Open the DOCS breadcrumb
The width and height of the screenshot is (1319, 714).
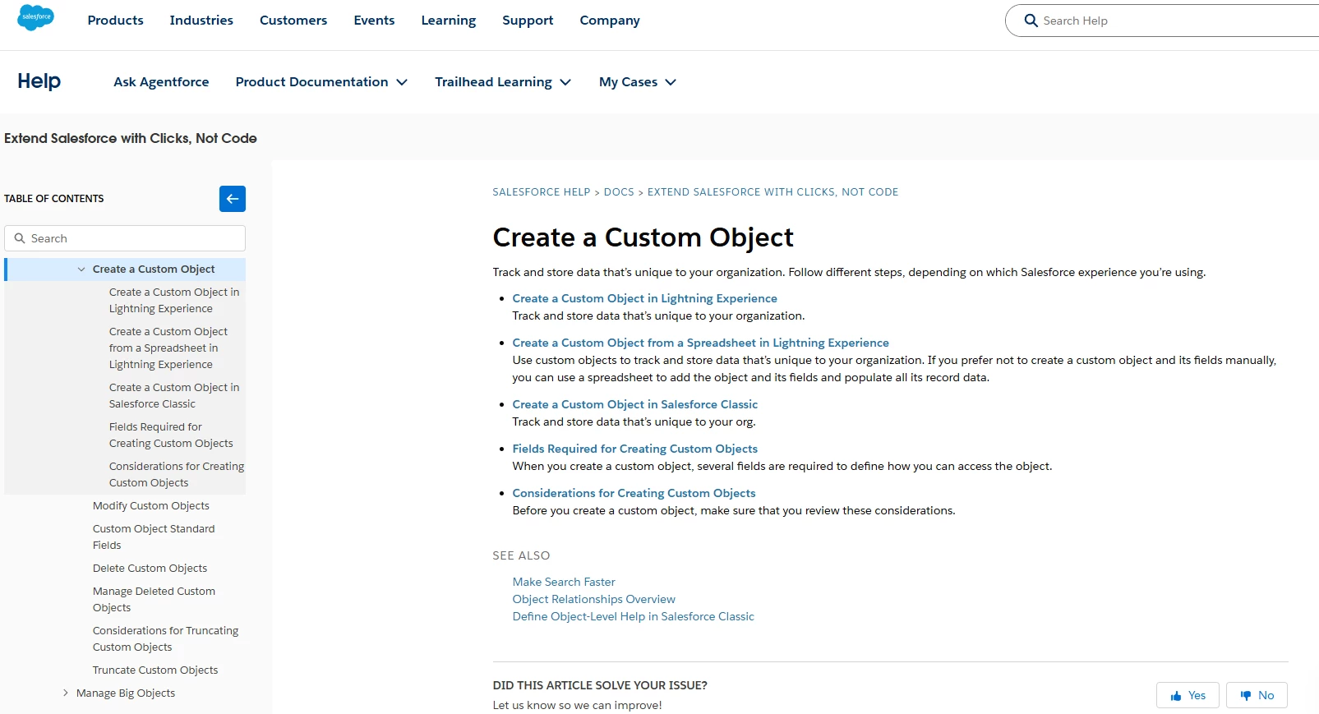619,192
